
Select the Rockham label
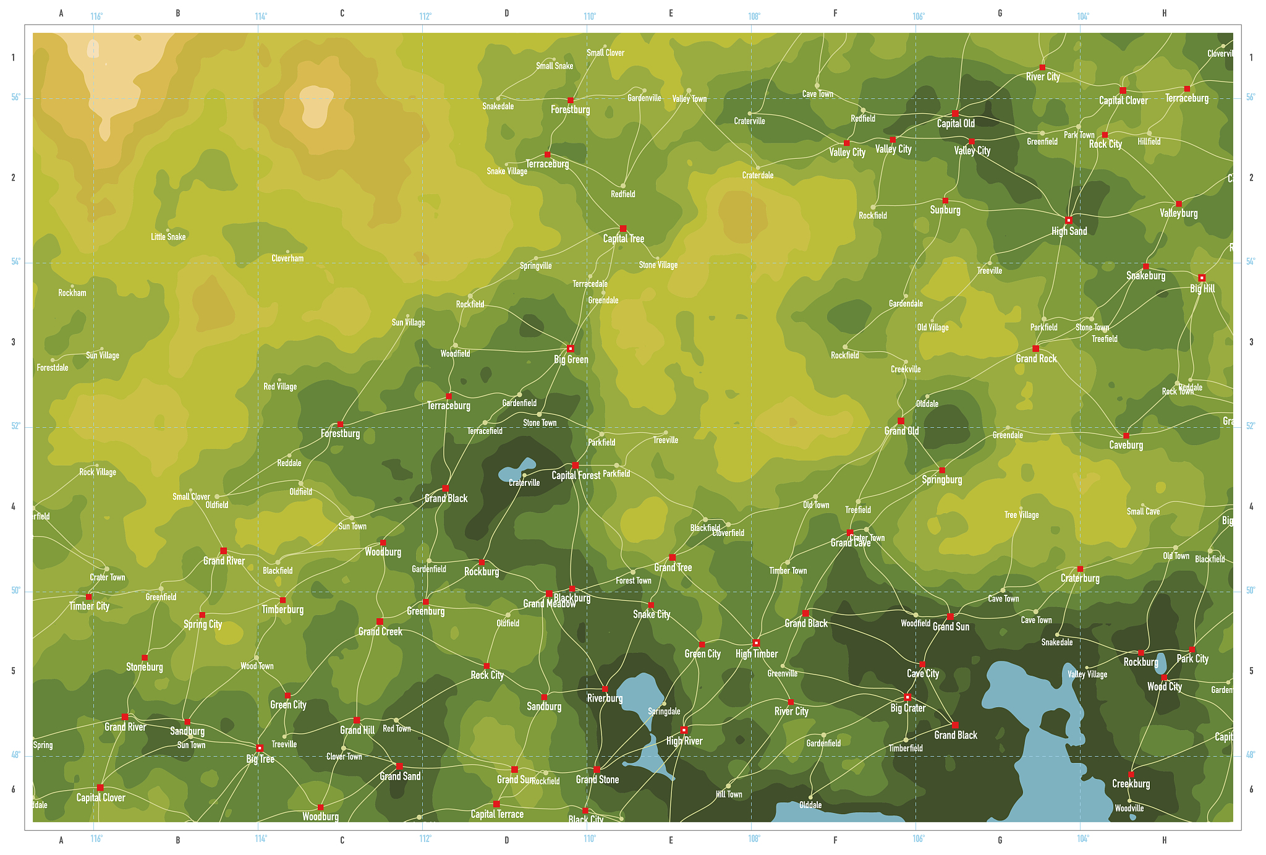(72, 293)
